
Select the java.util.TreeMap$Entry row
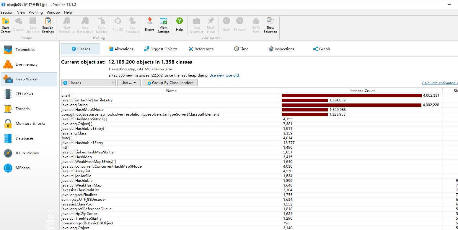(260, 218)
